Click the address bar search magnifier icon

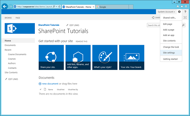tap(54, 7)
